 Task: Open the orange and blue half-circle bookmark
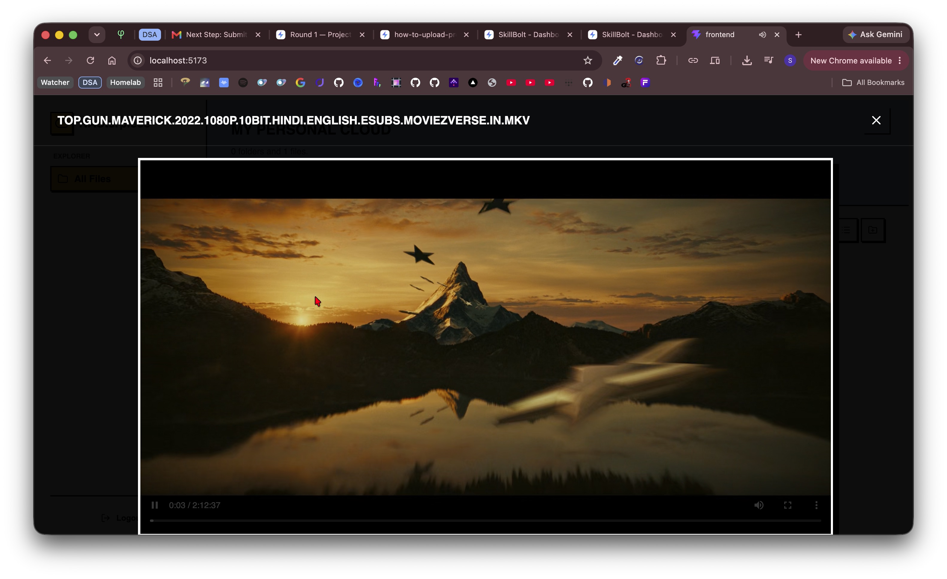click(607, 82)
